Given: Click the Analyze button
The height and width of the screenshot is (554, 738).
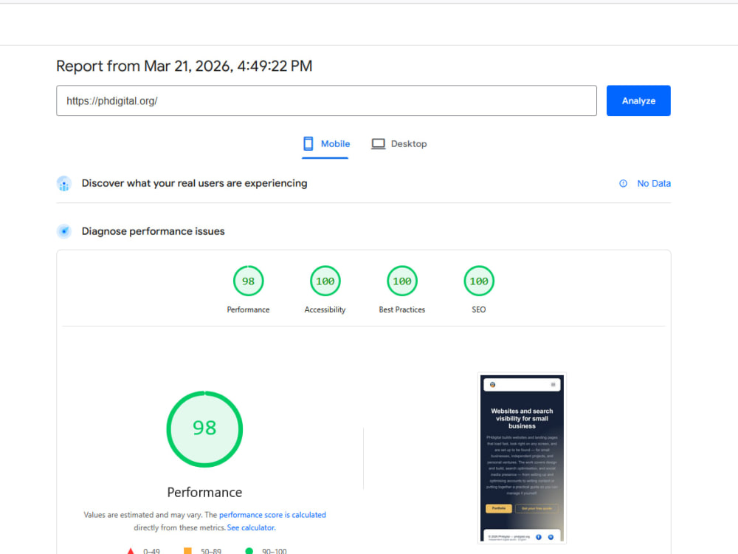Looking at the screenshot, I should tap(638, 100).
